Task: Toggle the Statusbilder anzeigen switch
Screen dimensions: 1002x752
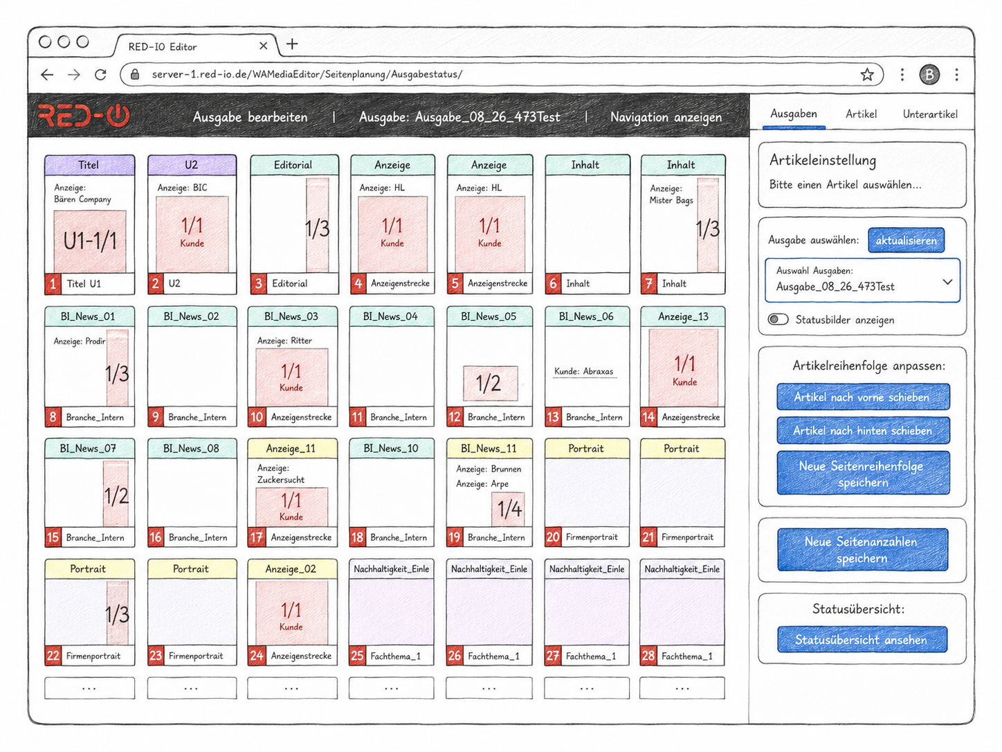Action: [x=778, y=319]
